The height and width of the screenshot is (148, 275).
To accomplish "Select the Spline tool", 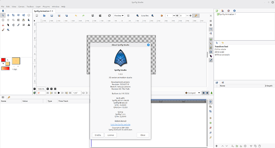I will tap(24, 20).
